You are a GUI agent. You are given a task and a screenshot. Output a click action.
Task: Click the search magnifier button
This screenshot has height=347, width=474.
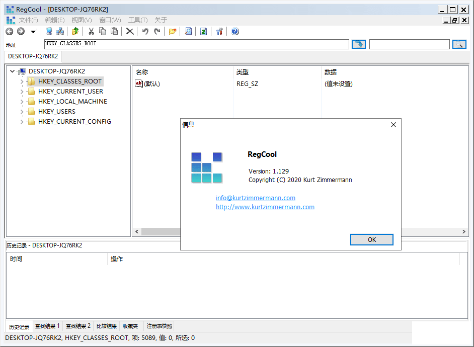[x=459, y=44]
